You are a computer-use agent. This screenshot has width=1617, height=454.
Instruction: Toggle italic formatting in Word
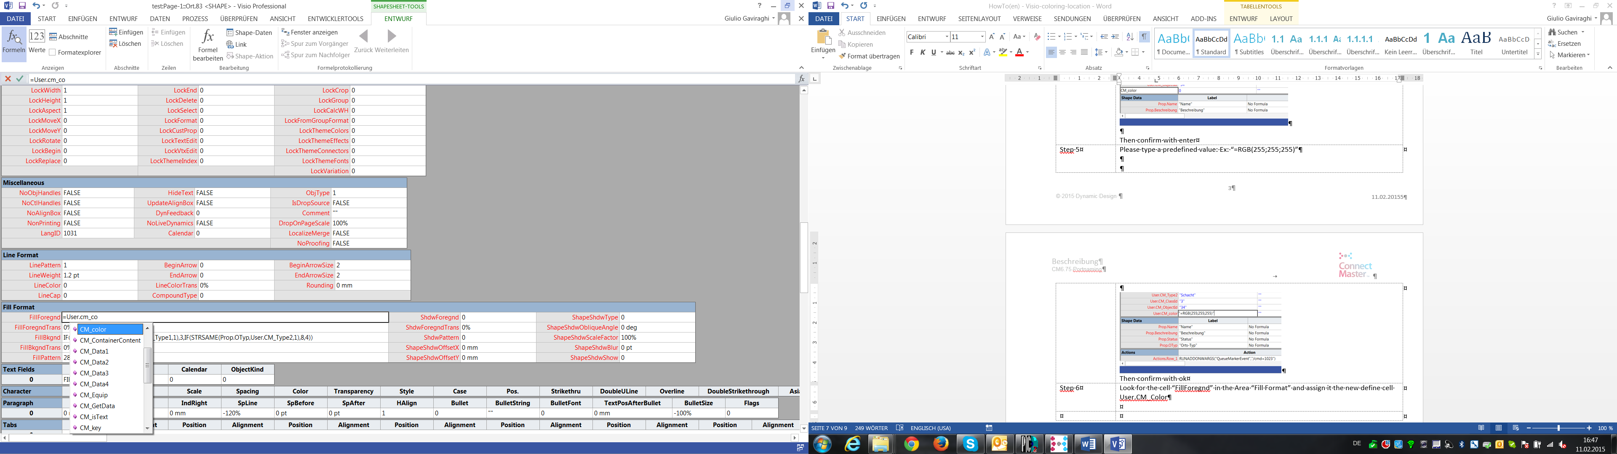[x=923, y=53]
